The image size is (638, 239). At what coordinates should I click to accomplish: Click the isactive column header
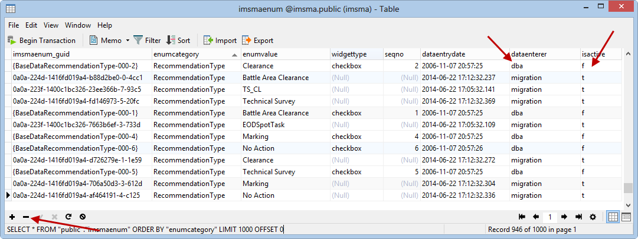tap(596, 54)
